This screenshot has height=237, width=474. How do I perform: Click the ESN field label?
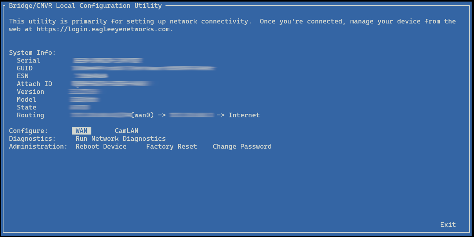(x=23, y=76)
